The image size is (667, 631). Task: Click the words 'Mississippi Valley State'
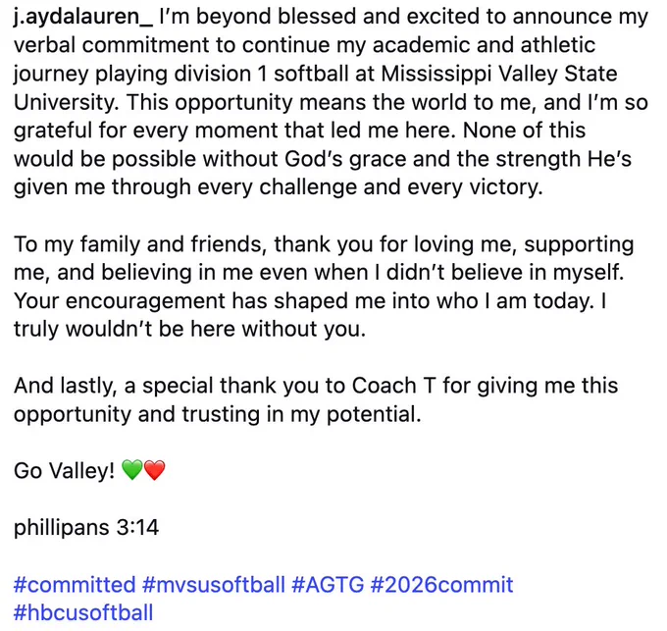tap(499, 74)
